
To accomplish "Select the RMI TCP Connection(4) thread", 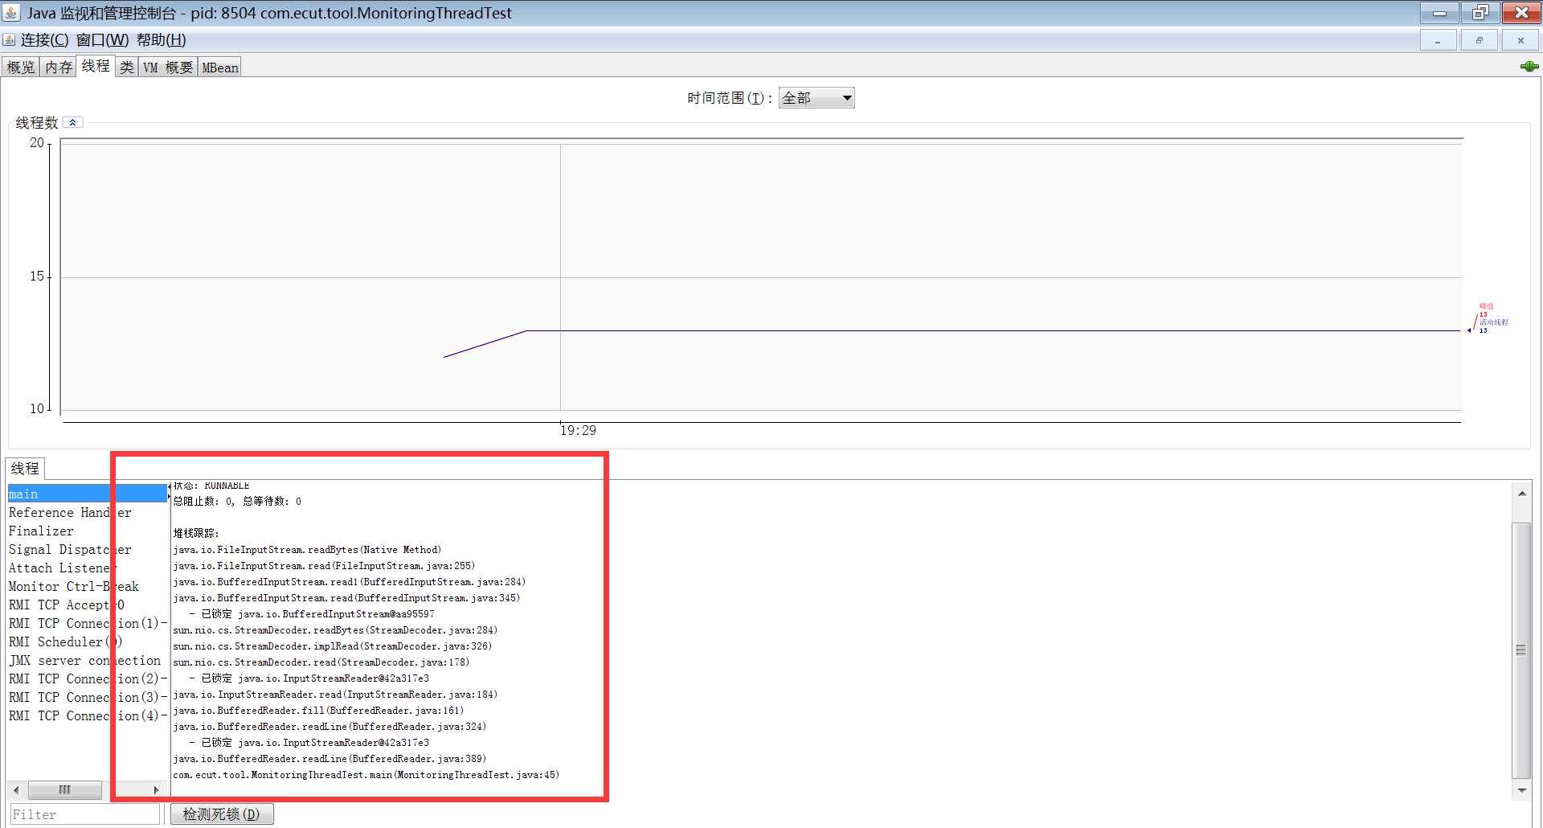I will pos(87,715).
